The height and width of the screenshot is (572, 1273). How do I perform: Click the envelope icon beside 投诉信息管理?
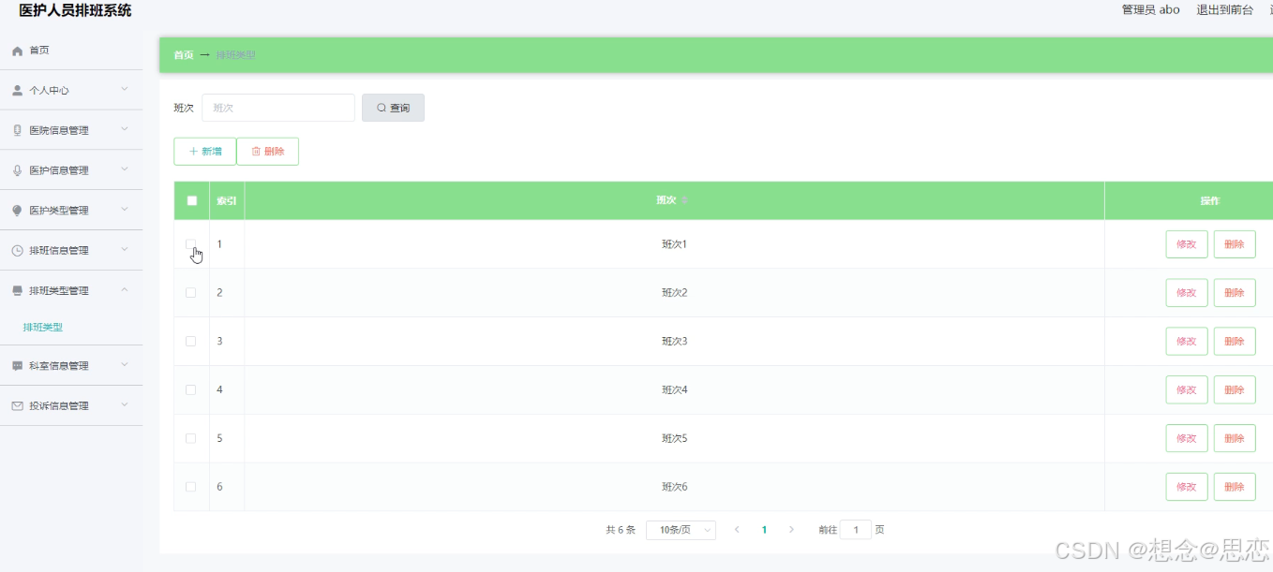[17, 406]
